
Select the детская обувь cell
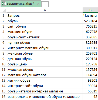(45, 59)
